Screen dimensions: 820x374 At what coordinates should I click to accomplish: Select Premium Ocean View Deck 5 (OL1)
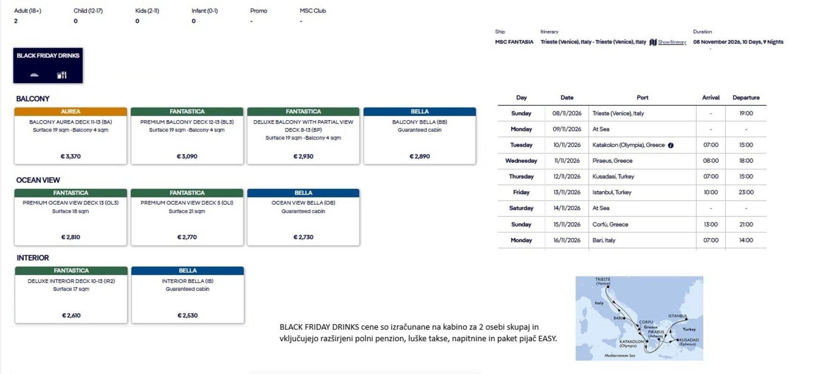(187, 217)
